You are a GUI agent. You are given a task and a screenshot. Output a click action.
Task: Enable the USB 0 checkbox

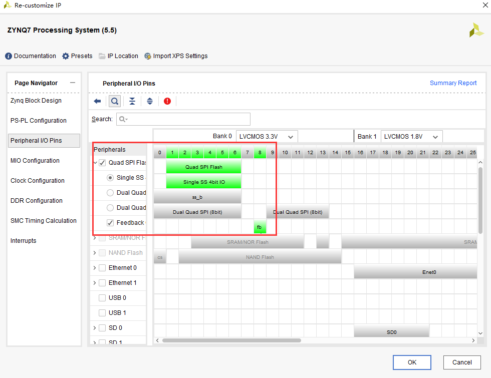102,298
